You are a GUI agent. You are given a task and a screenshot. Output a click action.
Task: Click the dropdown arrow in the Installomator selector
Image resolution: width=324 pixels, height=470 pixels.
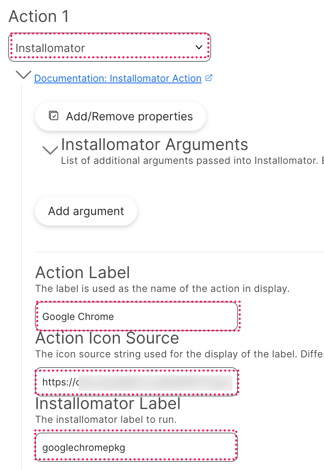click(199, 48)
